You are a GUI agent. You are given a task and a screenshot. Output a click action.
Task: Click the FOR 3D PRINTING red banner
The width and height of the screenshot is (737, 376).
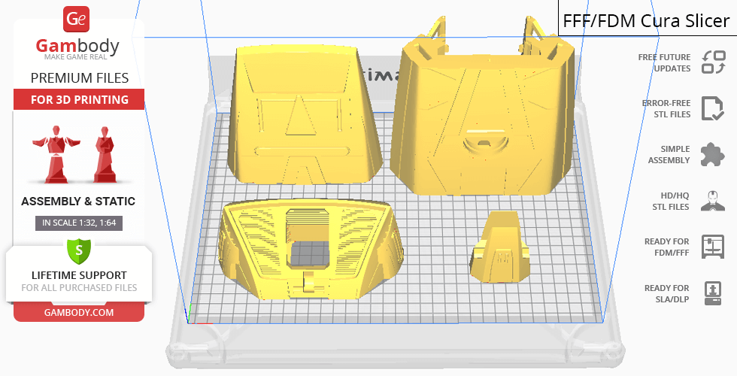79,99
